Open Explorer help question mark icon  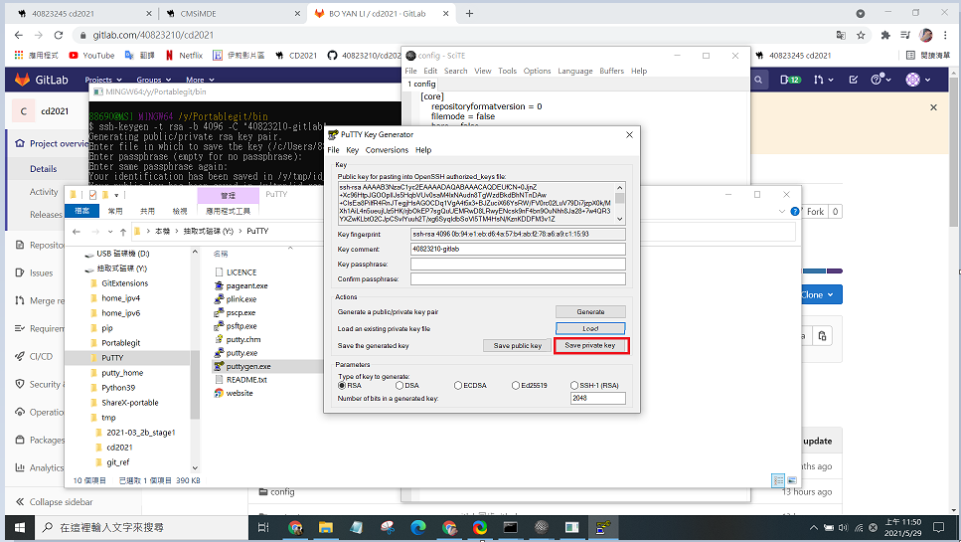coord(795,212)
